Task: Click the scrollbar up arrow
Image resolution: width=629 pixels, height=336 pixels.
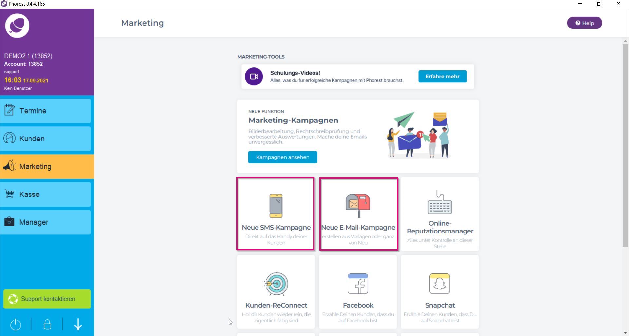Action: point(625,41)
